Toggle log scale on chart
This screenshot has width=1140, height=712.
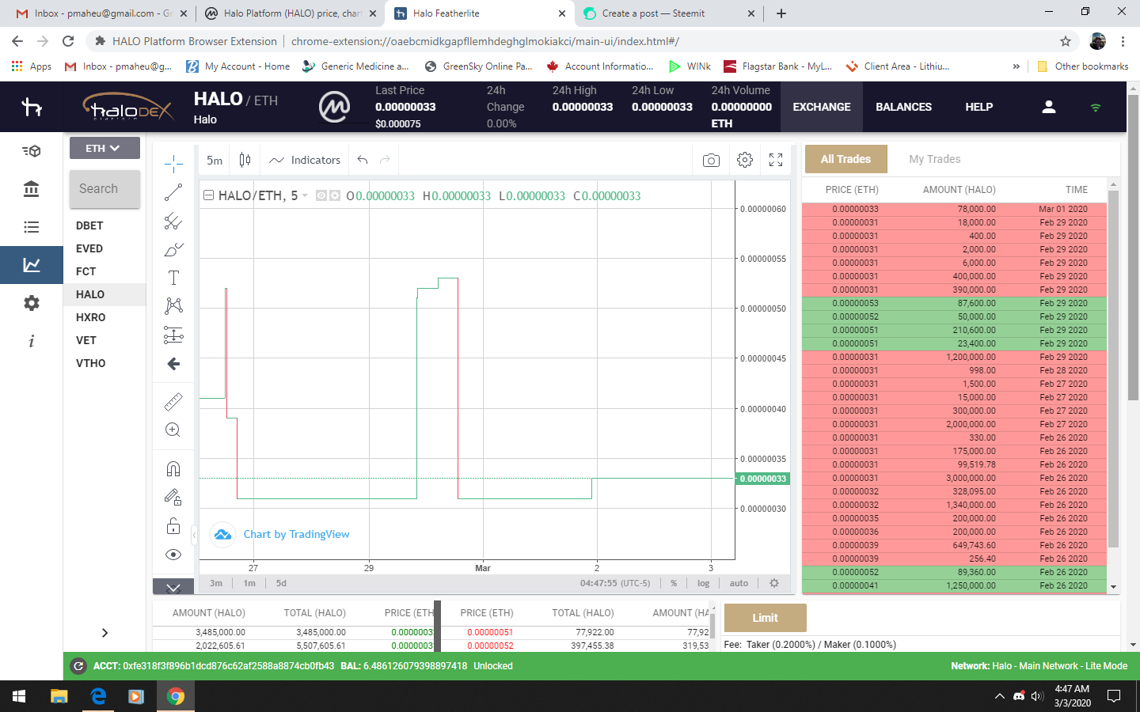(703, 583)
